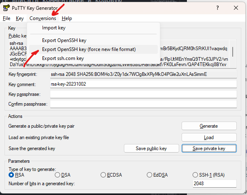The height and width of the screenshot is (195, 247).
Task: Select Export ssh.com key option
Action: click(x=63, y=58)
